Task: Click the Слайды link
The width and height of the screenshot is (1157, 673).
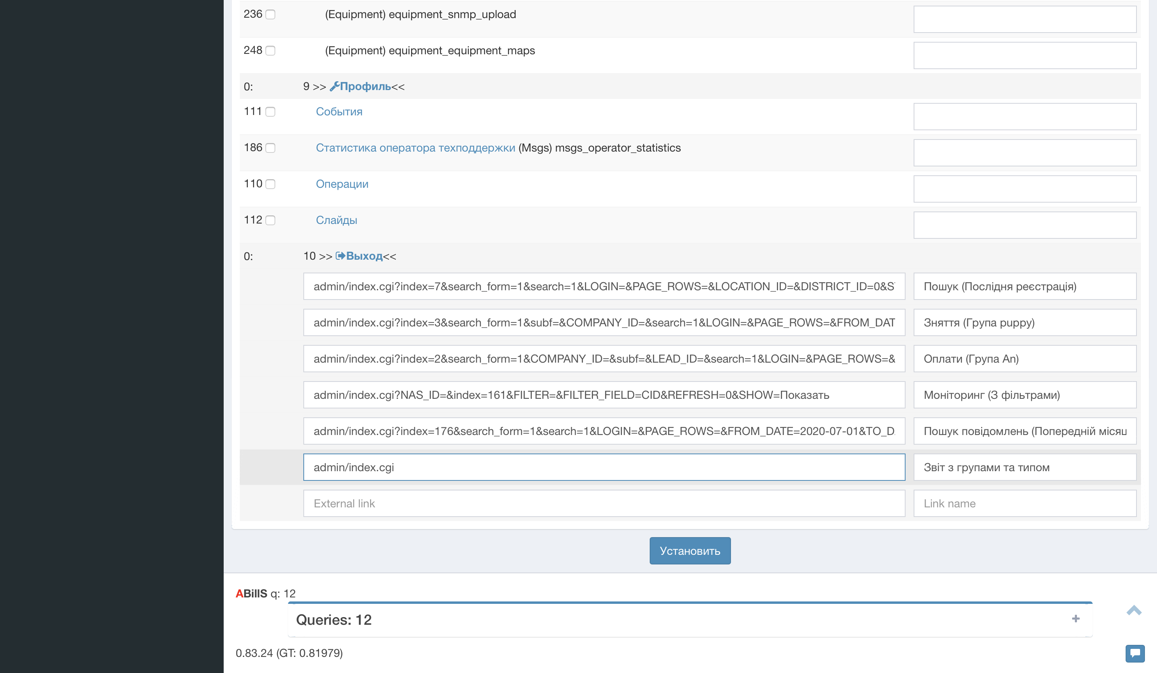Action: [336, 220]
